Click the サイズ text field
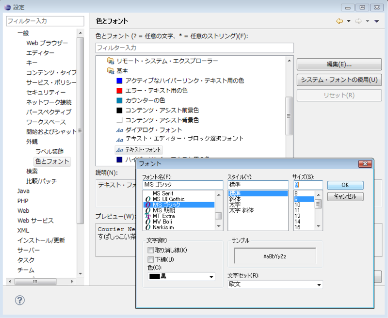The image size is (388, 318). pos(308,185)
